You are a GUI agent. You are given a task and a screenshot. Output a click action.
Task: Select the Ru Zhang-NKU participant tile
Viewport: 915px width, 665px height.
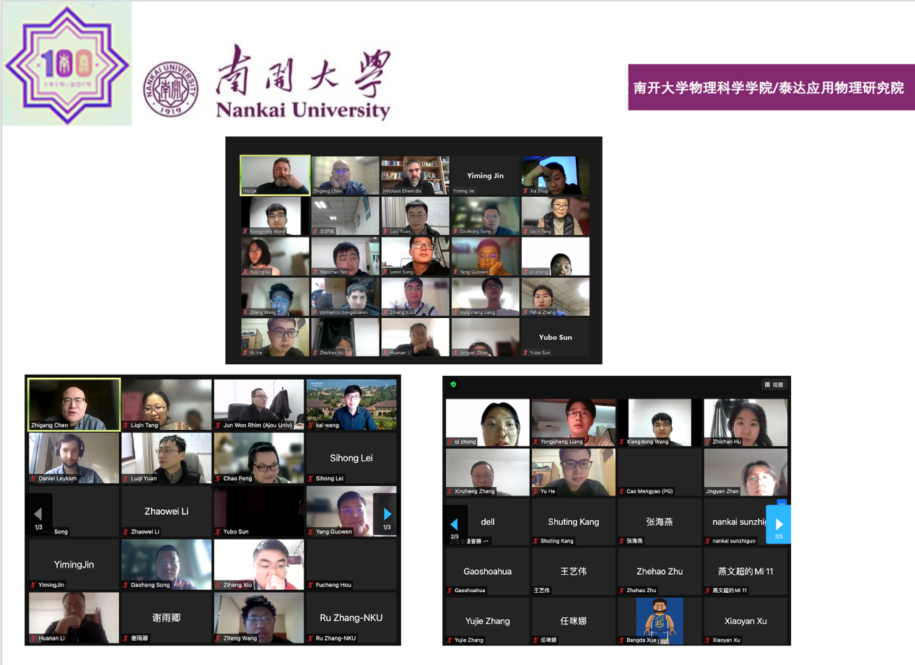point(351,618)
